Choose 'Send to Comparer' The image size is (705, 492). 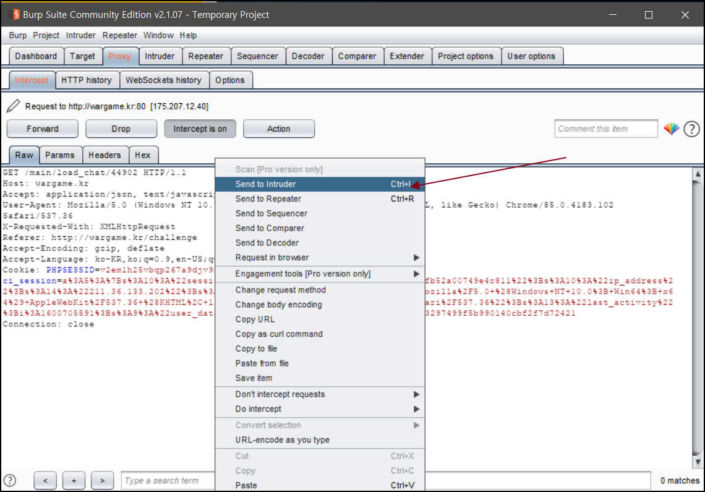pyautogui.click(x=320, y=228)
